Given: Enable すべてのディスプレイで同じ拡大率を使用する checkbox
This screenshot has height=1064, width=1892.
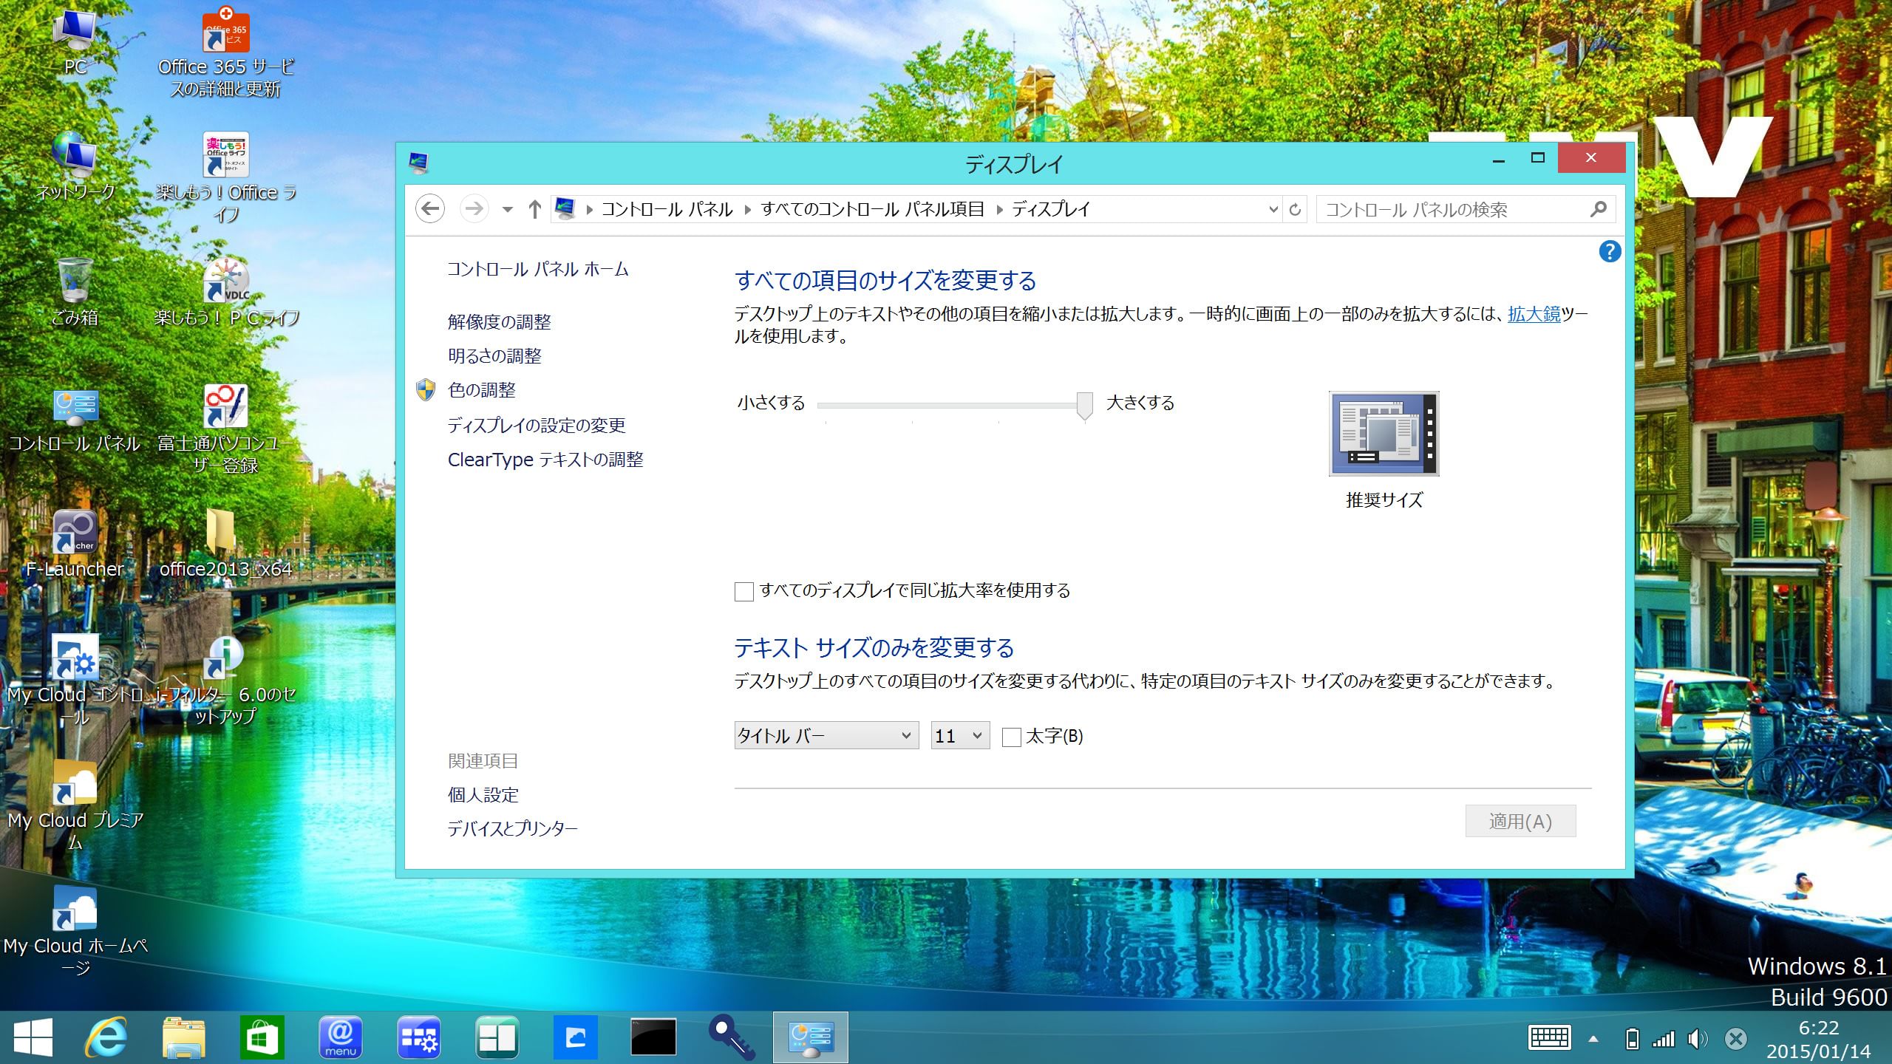Looking at the screenshot, I should coord(744,592).
